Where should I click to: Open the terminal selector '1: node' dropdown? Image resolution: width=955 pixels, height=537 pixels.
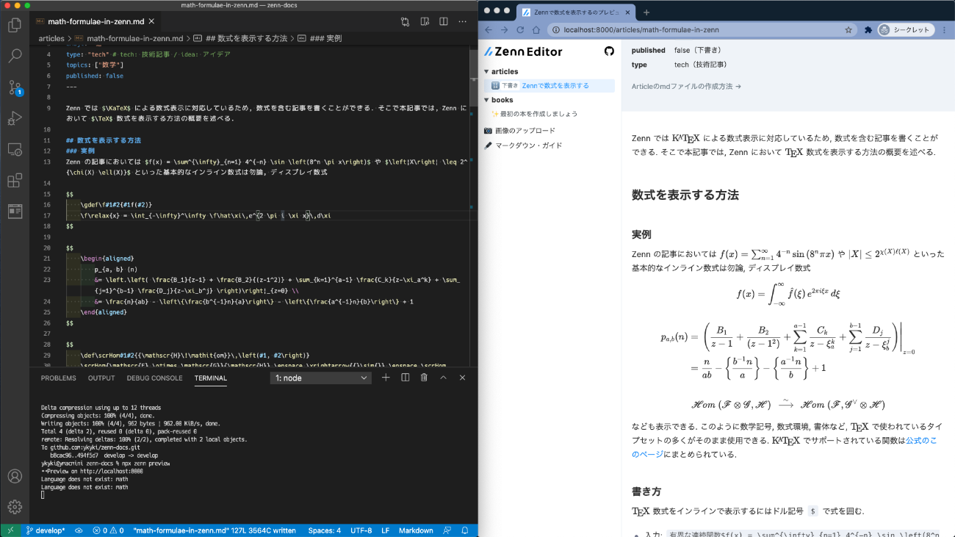(320, 378)
